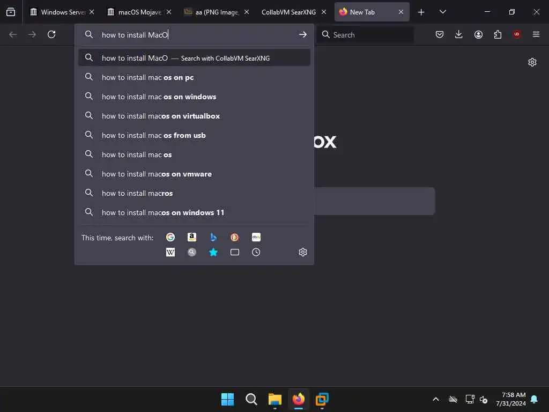Search this time with Google
The width and height of the screenshot is (549, 412).
[170, 237]
